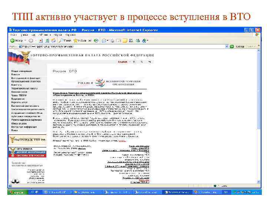The height and width of the screenshot is (200, 267).
Task: Click the Mail envelope toolbar icon
Action: tap(104, 40)
